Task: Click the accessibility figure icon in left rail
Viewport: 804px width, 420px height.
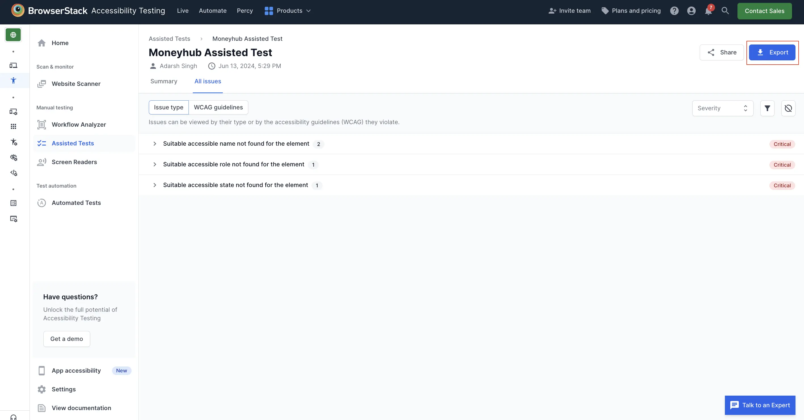Action: (13, 80)
